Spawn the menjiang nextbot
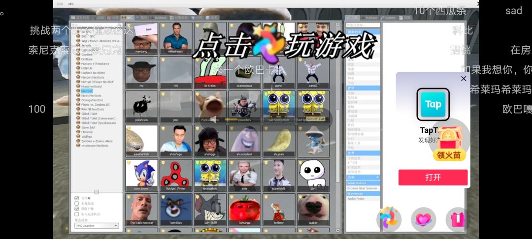Viewport: 532px width, 239px height. 141,38
